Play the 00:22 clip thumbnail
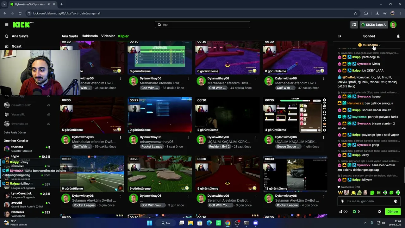The width and height of the screenshot is (405, 228). pos(160,115)
